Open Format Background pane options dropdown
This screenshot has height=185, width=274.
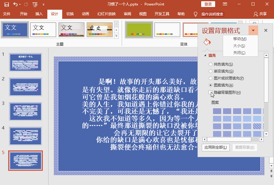pyautogui.click(x=253, y=30)
